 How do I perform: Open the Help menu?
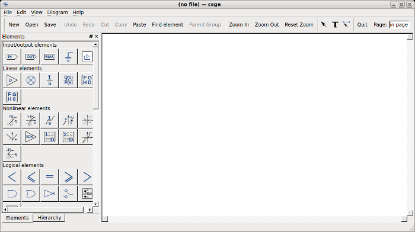[x=78, y=12]
